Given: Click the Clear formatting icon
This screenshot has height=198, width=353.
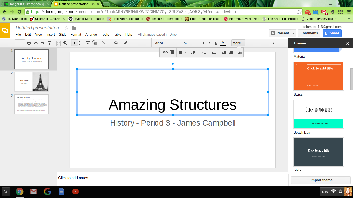Looking at the screenshot, I should pos(240,52).
